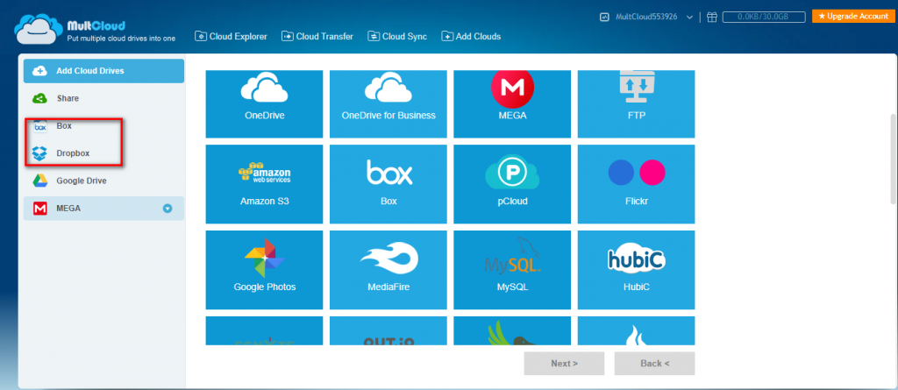Open Dropbox drive in sidebar
This screenshot has height=390, width=898.
pyautogui.click(x=103, y=153)
